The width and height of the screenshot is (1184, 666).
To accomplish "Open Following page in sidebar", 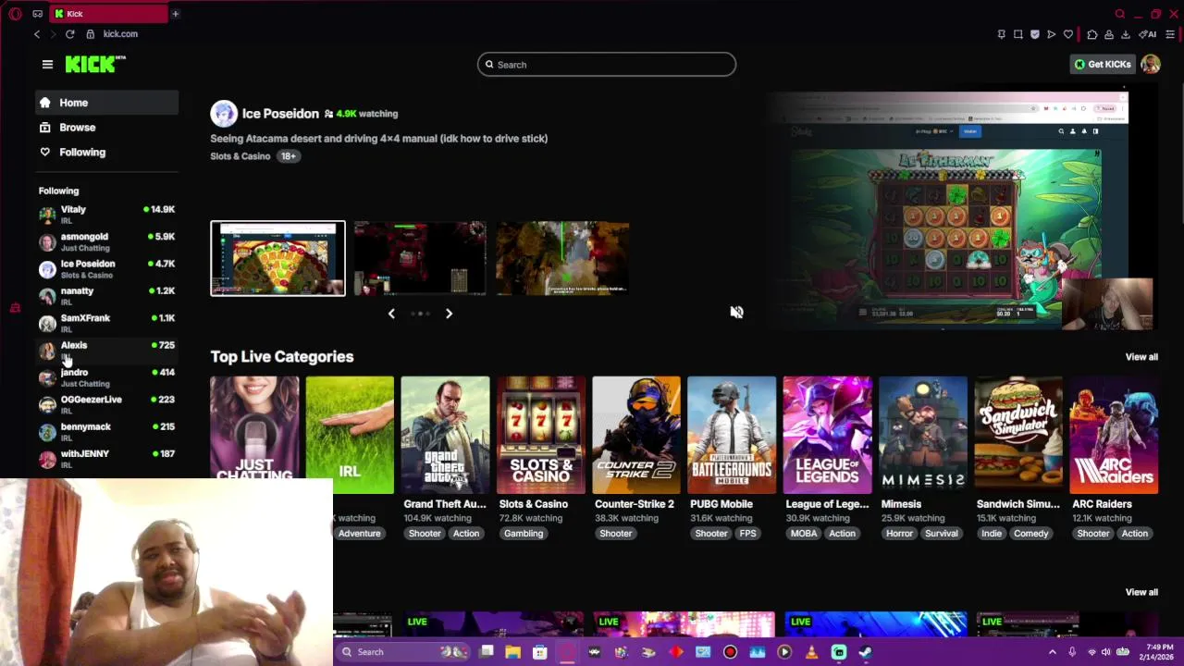I will pos(107,153).
